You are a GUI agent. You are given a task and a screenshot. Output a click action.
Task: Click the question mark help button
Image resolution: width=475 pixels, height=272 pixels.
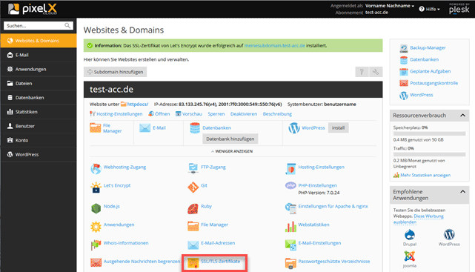coord(362,72)
